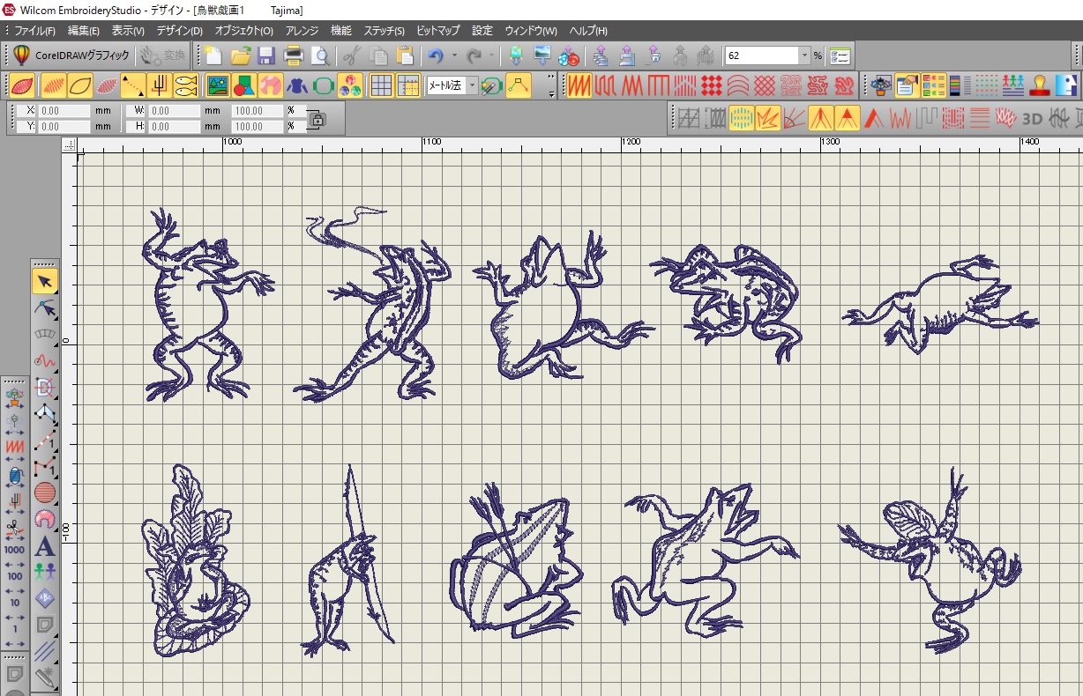The width and height of the screenshot is (1083, 696).
Task: Open the 表示(V) menu
Action: [128, 31]
